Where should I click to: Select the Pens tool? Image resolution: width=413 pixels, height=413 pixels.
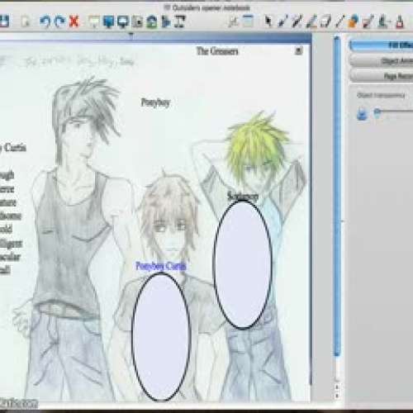click(x=282, y=21)
